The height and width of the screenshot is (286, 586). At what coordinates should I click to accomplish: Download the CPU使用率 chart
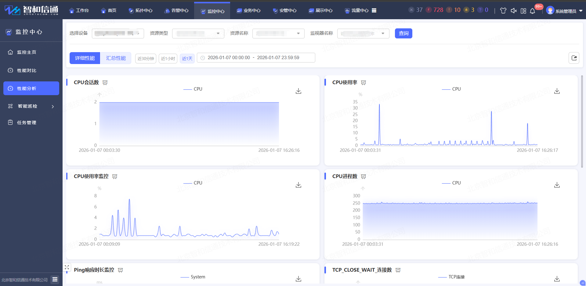click(x=557, y=91)
